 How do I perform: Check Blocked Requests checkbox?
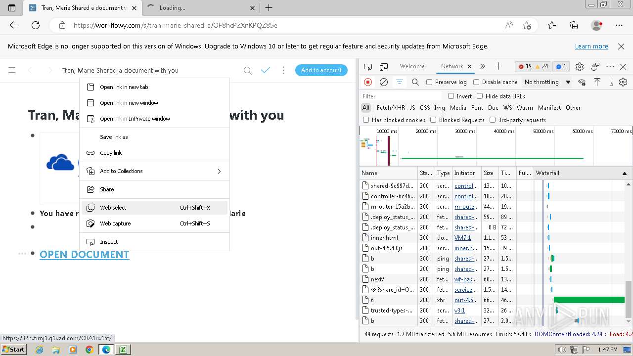pyautogui.click(x=433, y=120)
